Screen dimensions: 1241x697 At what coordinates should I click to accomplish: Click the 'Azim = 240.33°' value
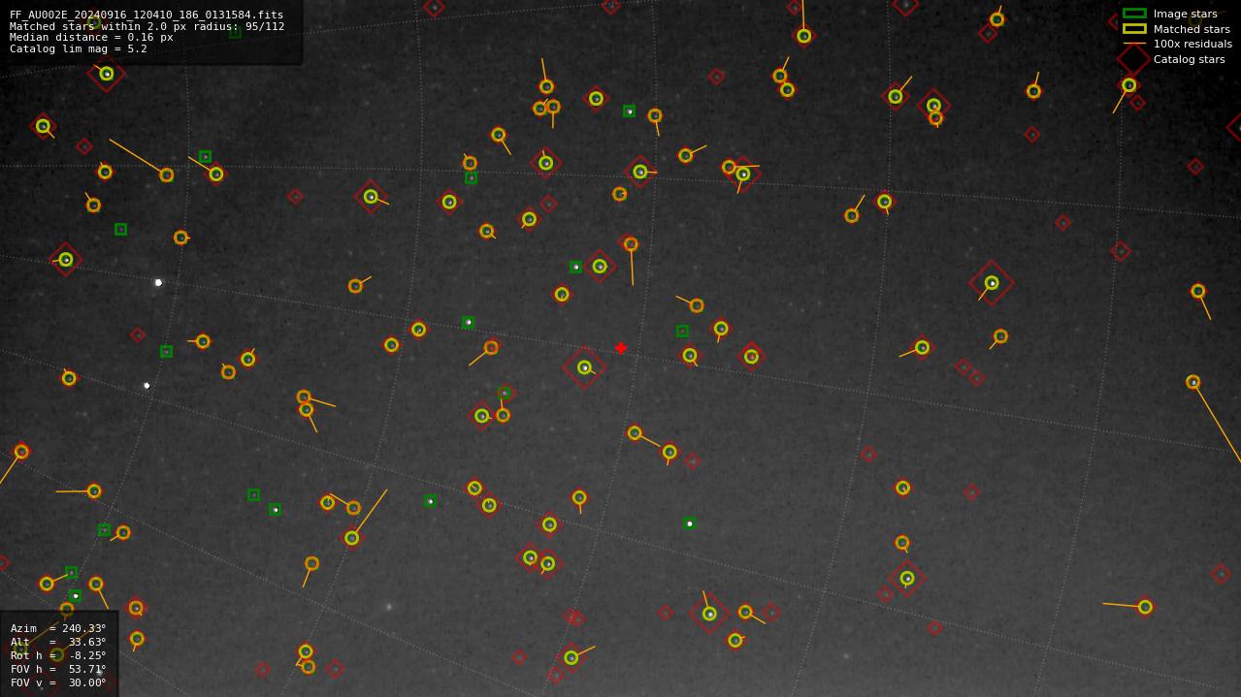[58, 628]
